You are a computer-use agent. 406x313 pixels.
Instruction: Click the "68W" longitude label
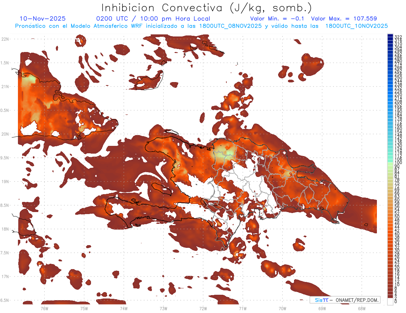[362, 308]
